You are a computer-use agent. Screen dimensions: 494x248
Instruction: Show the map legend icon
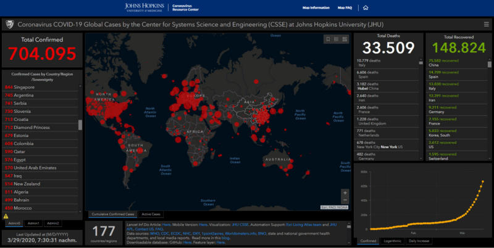tap(336, 39)
